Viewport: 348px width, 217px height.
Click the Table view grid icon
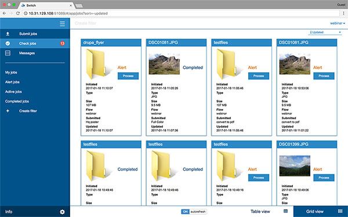click(285, 211)
